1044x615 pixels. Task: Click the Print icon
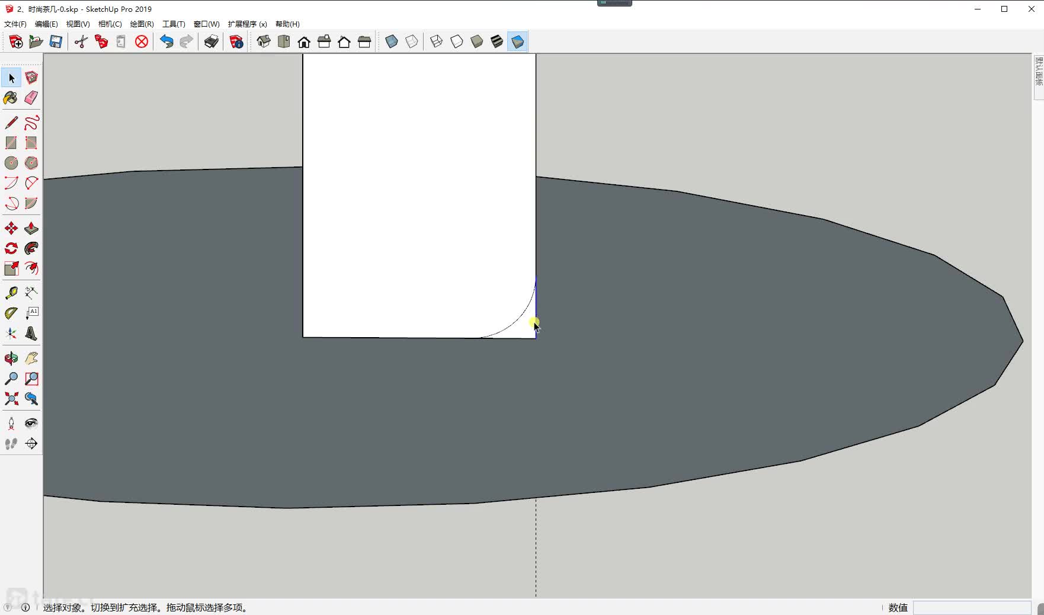[x=212, y=41]
